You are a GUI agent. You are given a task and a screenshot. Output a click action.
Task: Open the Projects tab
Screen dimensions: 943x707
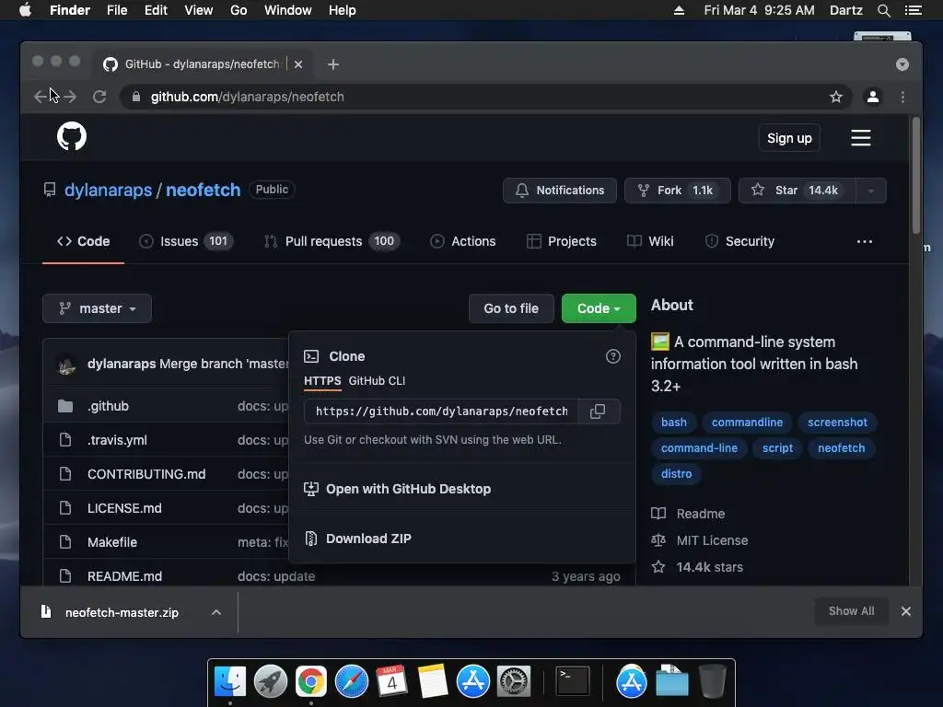(561, 242)
